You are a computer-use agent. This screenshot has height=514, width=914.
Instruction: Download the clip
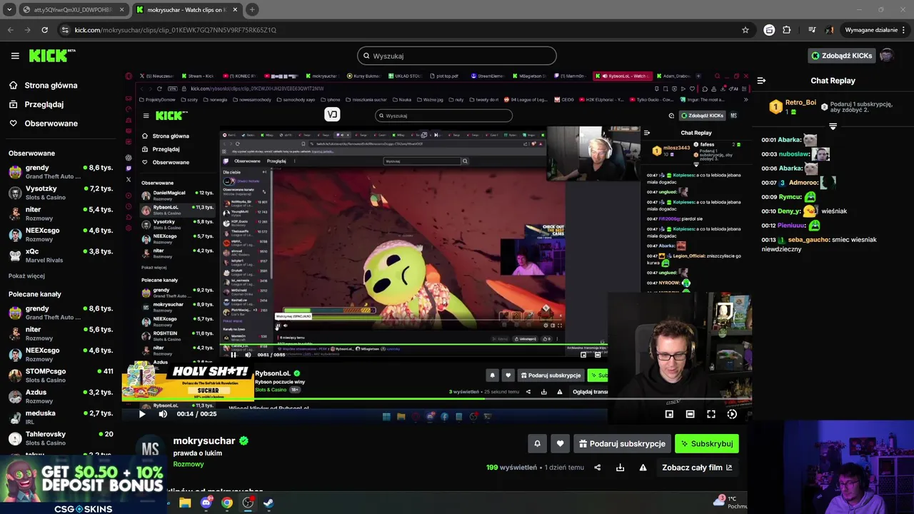620,468
